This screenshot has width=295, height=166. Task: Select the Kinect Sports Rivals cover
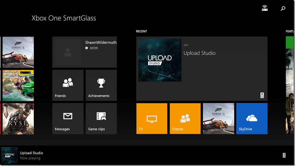(18, 85)
